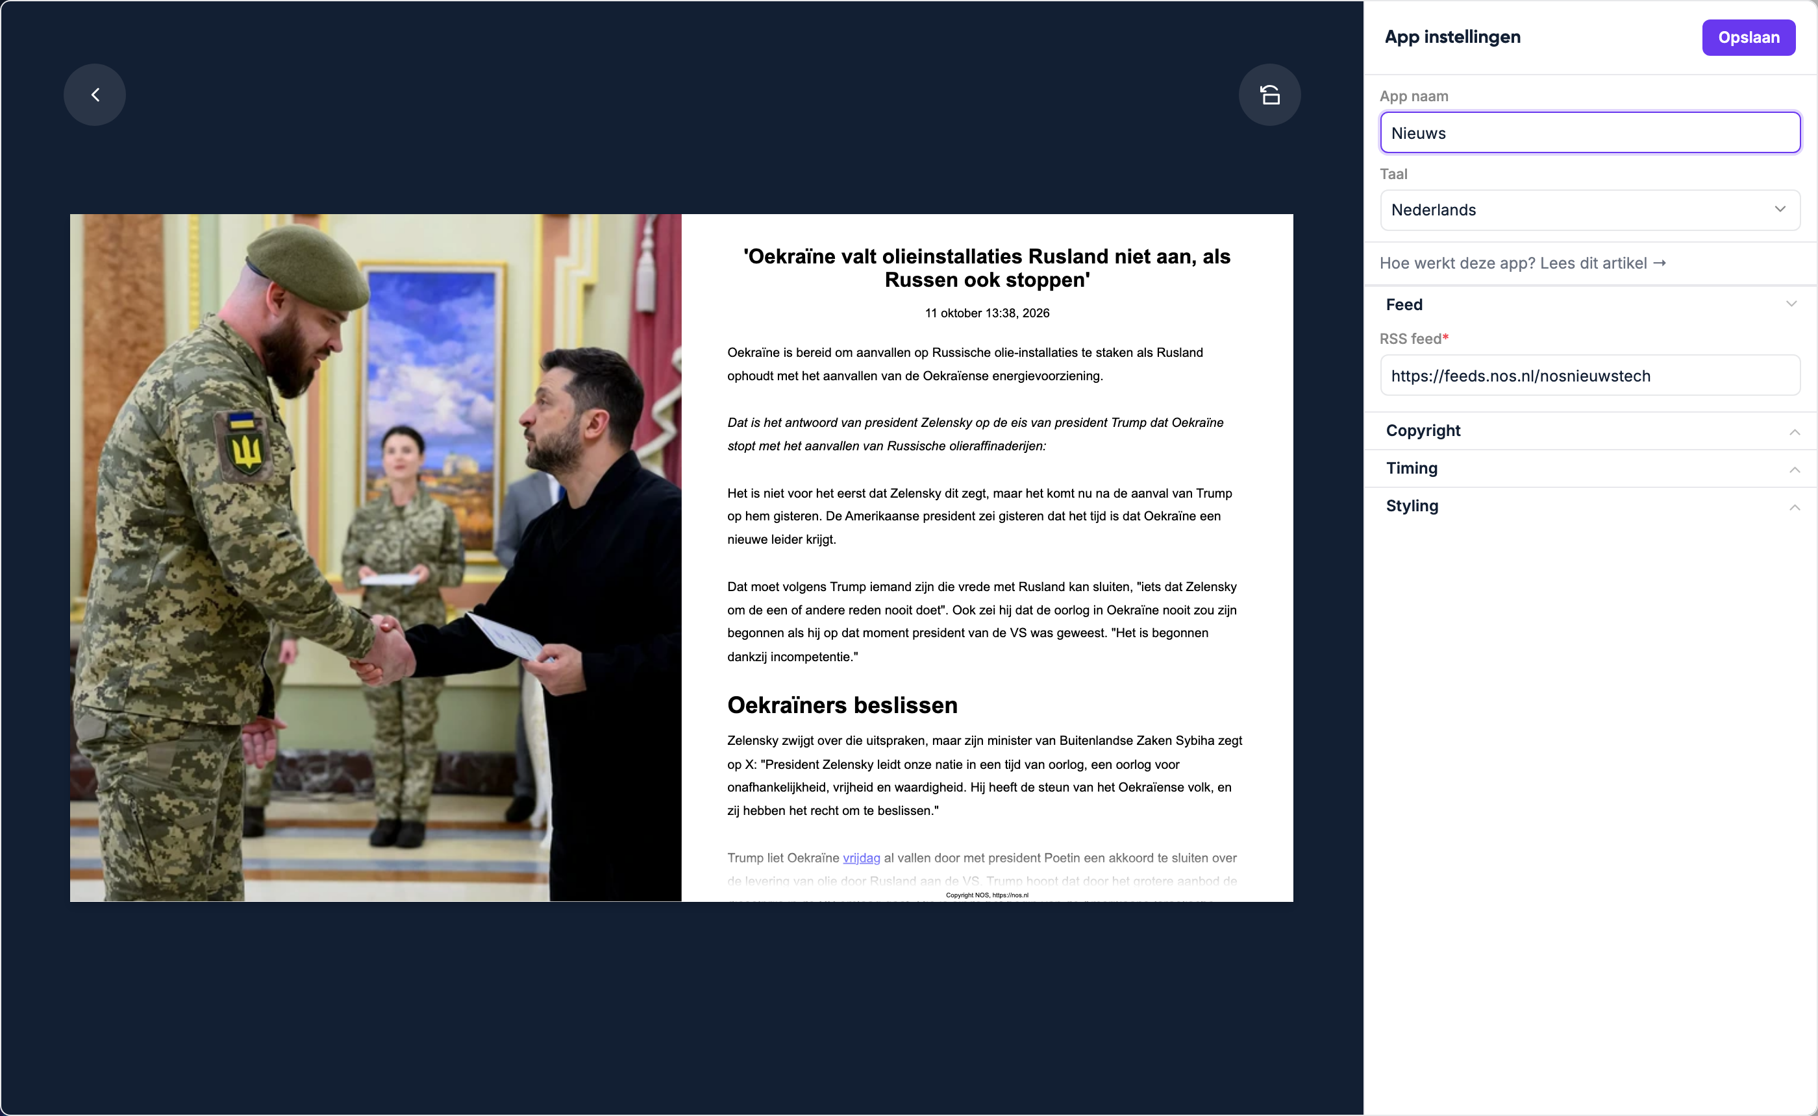Follow the 'vrijdag' link in the article

[861, 858]
